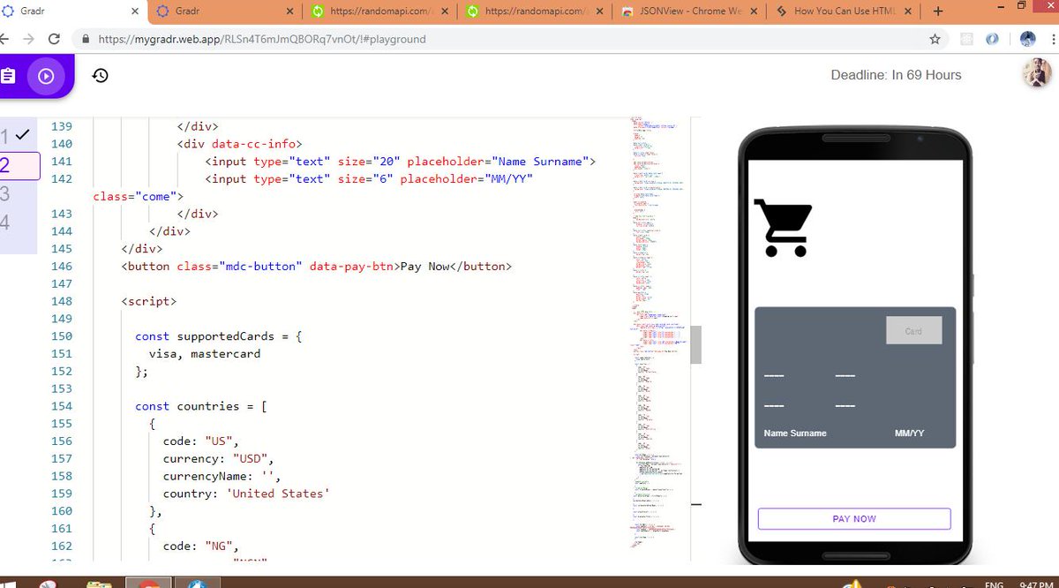Click line number 154 in the gutter
This screenshot has width=1059, height=588.
click(x=62, y=406)
